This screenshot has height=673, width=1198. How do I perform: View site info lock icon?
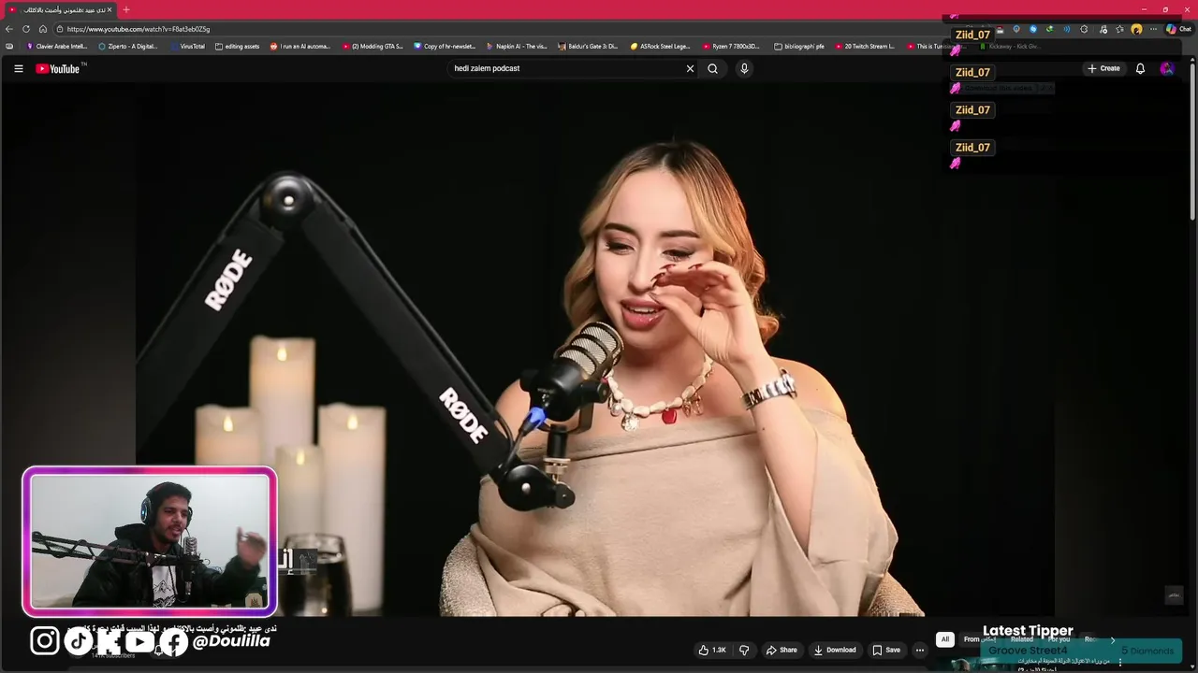pyautogui.click(x=59, y=29)
